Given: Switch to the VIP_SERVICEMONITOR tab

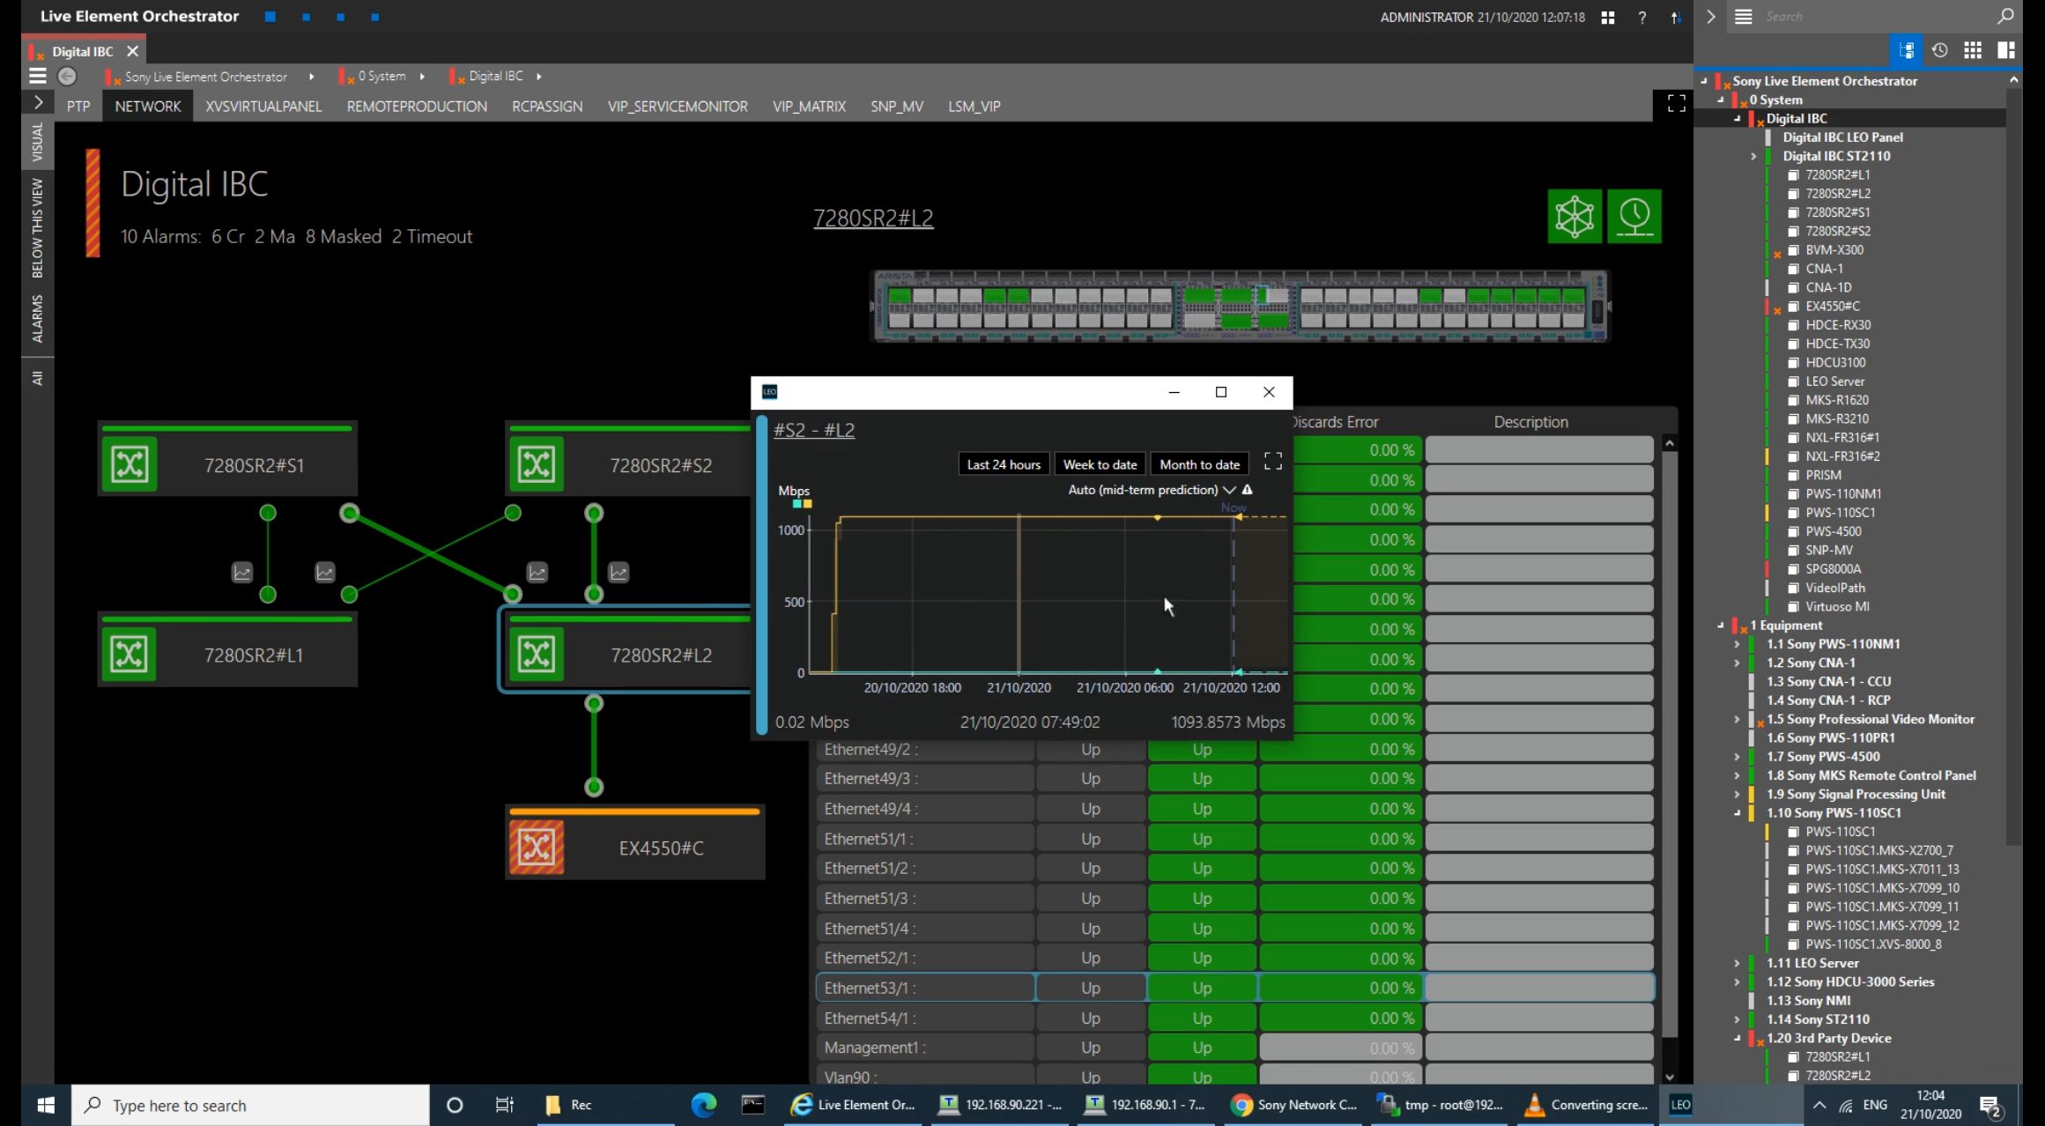Looking at the screenshot, I should [678, 106].
